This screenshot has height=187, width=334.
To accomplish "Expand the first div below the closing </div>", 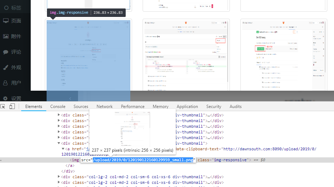I will tap(59, 176).
